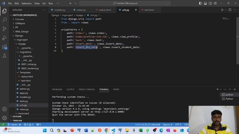Open Windows Start menu on taskbar
Image resolution: width=239 pixels, height=134 pixels.
tap(45, 130)
